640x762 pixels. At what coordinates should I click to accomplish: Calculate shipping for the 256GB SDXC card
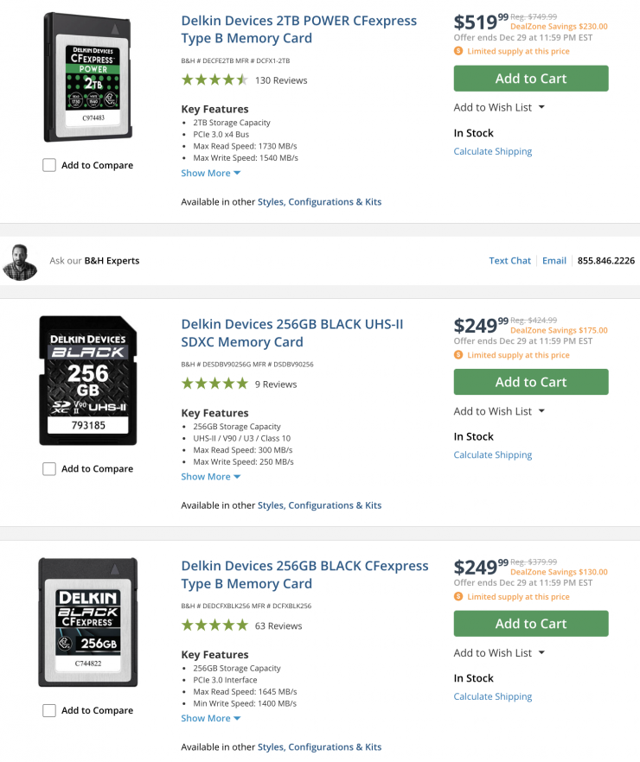tap(493, 454)
